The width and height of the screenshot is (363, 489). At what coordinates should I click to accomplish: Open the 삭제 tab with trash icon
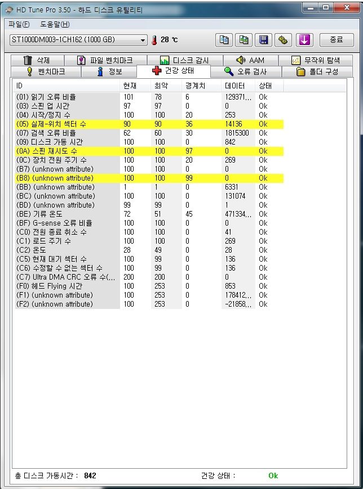point(37,60)
